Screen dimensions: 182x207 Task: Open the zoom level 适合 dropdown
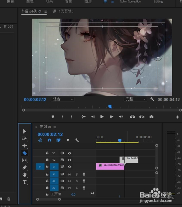pyautogui.click(x=63, y=99)
